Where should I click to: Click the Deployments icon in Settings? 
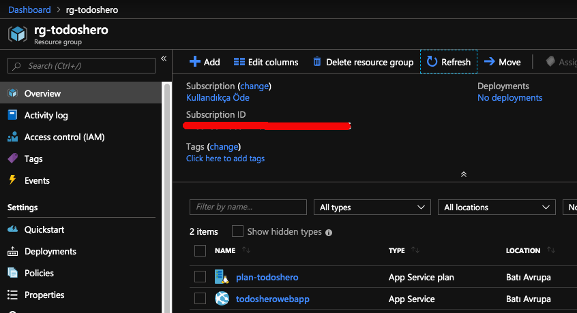click(12, 251)
